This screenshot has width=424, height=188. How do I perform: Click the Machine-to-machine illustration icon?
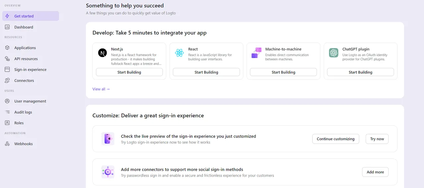click(257, 53)
